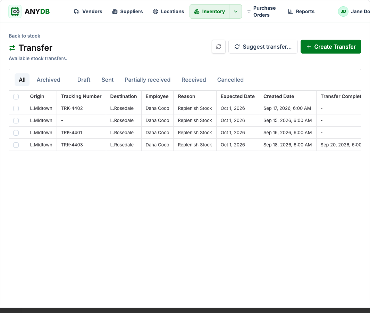
Task: Open the Reports page
Action: point(301,11)
